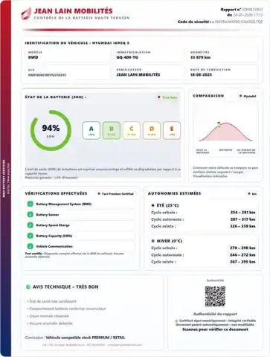The width and height of the screenshot is (270, 357).
Task: Select the grade D badge
Action: tap(152, 130)
